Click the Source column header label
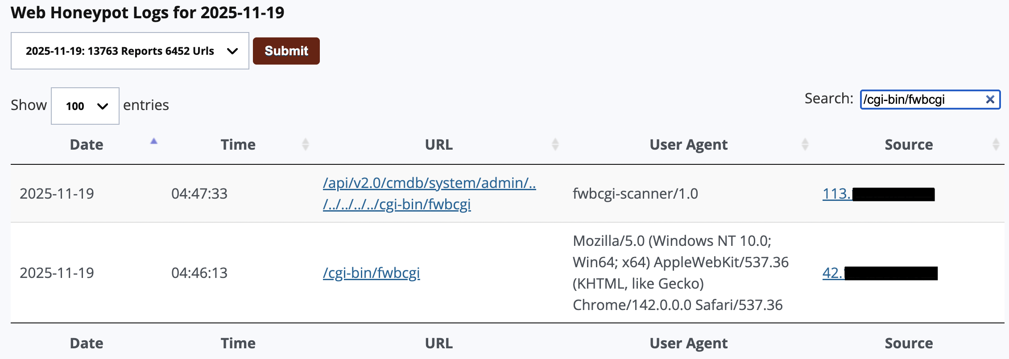The height and width of the screenshot is (359, 1009). [909, 145]
